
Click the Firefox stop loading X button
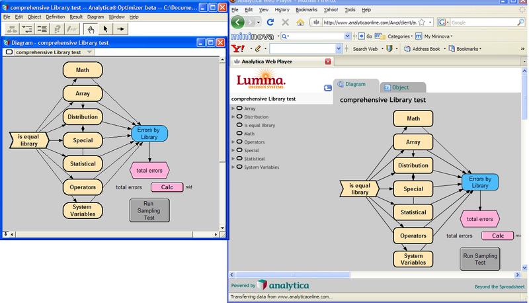[x=286, y=22]
